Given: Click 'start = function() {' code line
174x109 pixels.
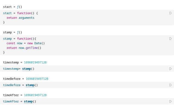Looking at the screenshot, I should click(x=20, y=13).
